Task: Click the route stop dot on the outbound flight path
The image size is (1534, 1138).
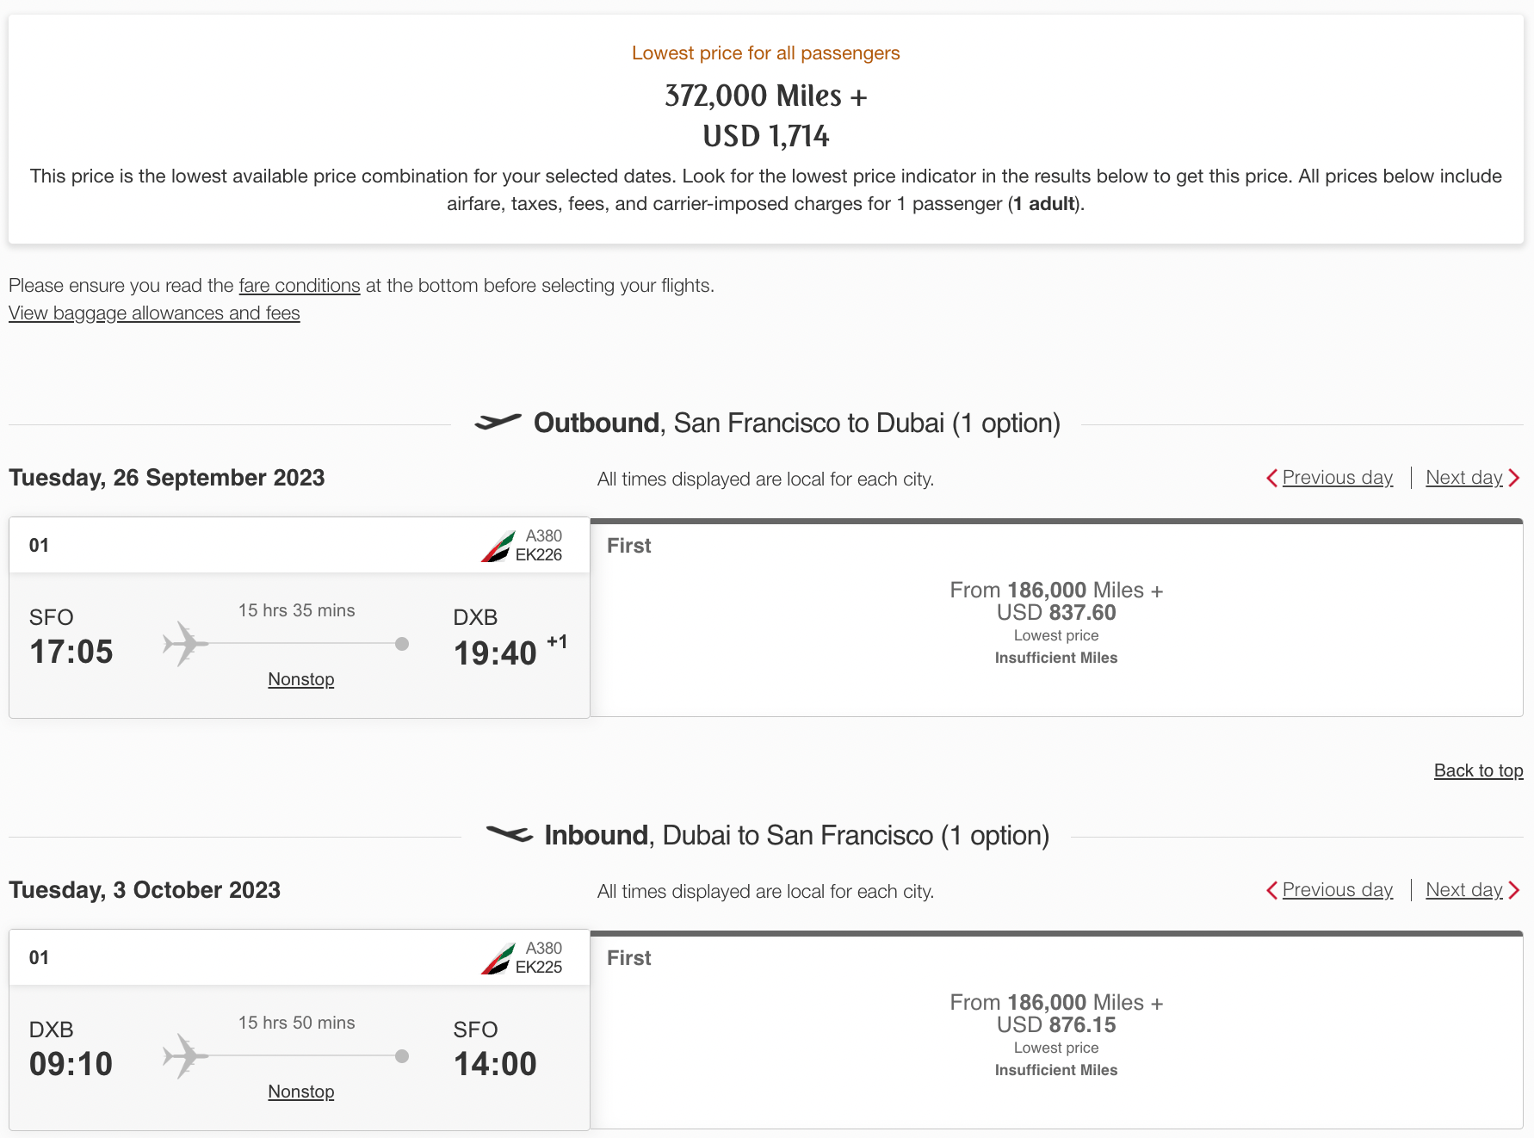Action: pos(401,643)
